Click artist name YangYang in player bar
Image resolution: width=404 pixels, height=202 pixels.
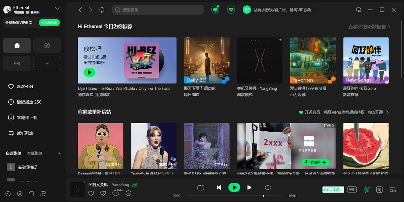tap(121, 184)
